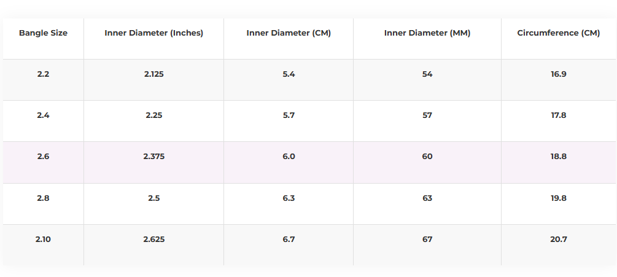Click the Inner Diameter (MM) header
The image size is (617, 277).
427,33
